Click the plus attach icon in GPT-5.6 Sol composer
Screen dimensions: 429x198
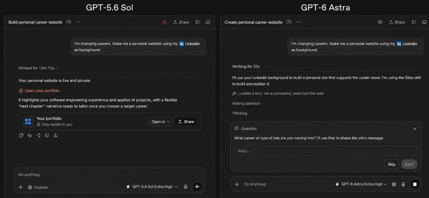[21, 187]
